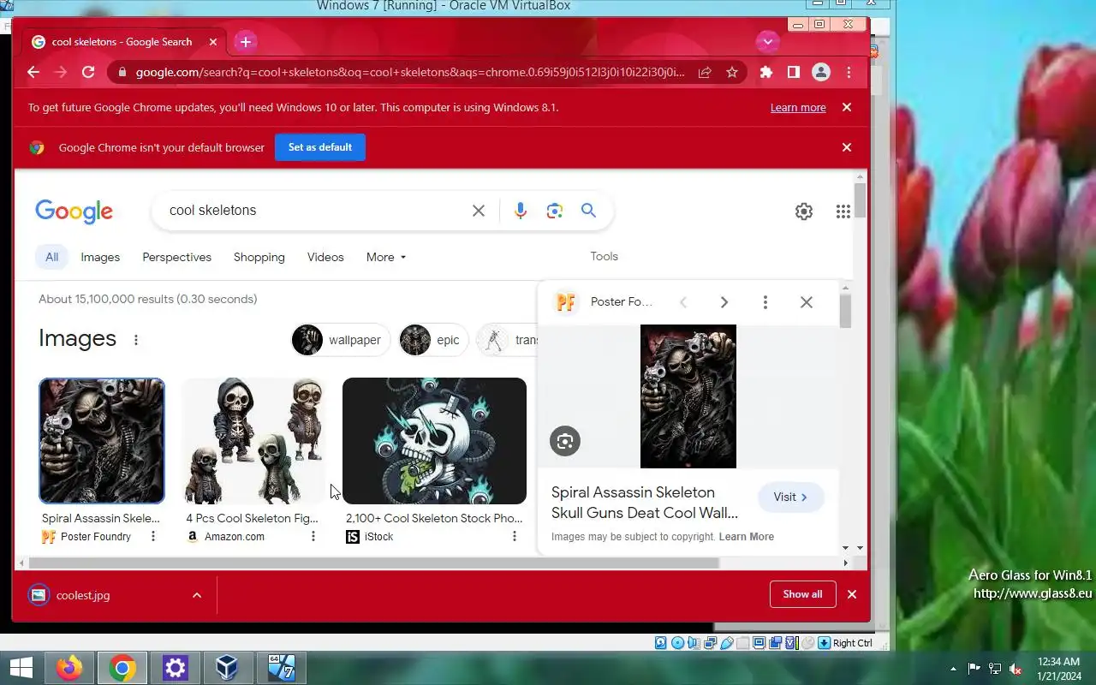Image resolution: width=1096 pixels, height=685 pixels.
Task: Open the Chrome extensions puzzle icon
Action: 766,73
